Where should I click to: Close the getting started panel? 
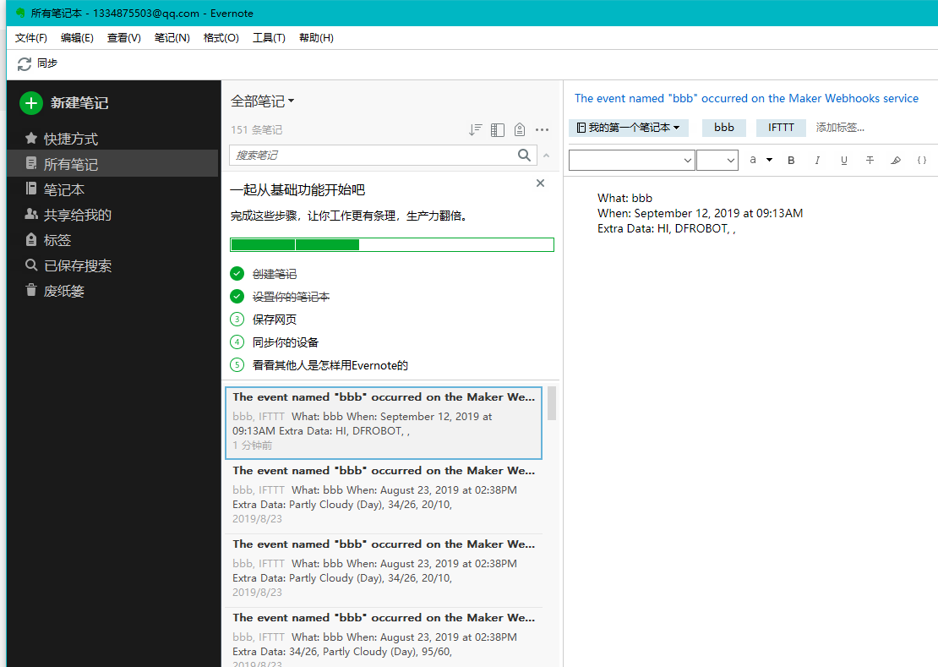click(x=541, y=183)
